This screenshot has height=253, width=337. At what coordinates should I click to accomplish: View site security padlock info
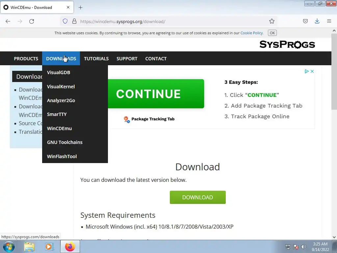point(74,21)
